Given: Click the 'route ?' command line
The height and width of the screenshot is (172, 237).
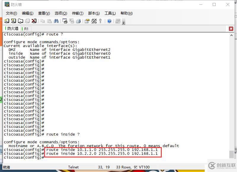Looking at the screenshot, I should coord(33,34).
